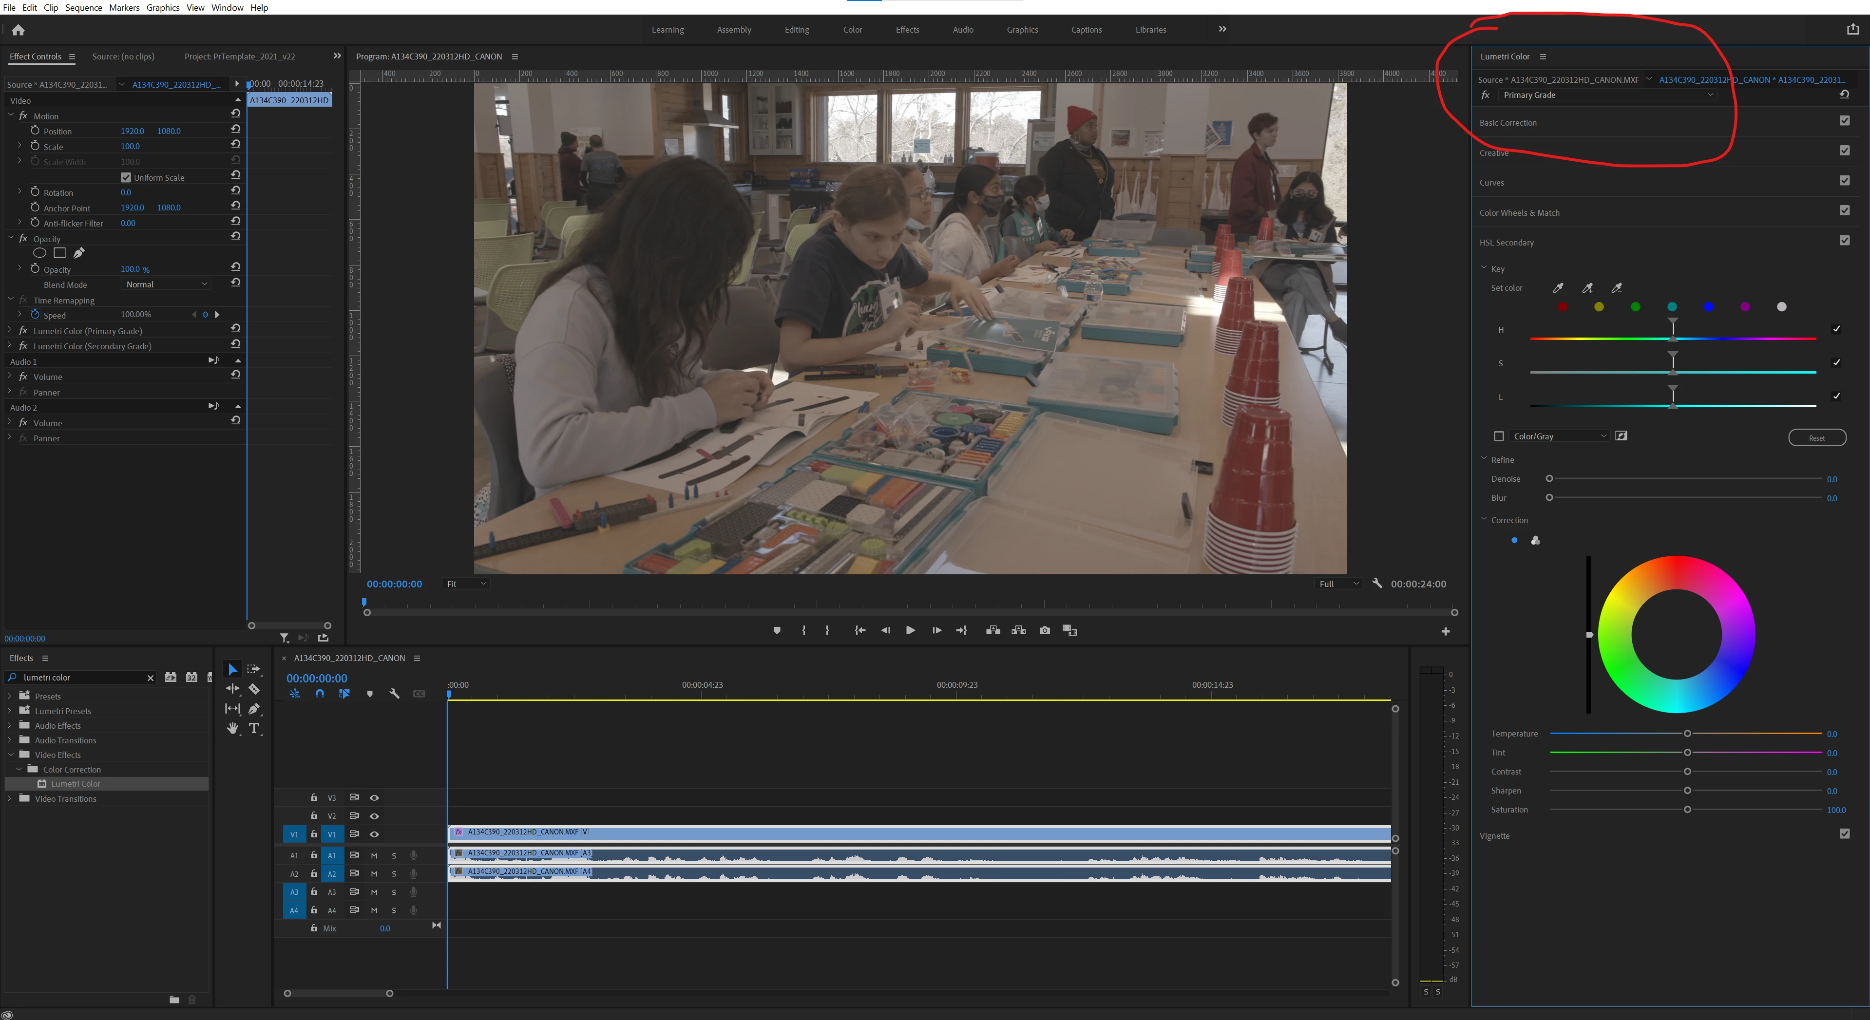Screen dimensions: 1870x1020
Task: Toggle Snap in Timeline magnet icon
Action: click(320, 694)
